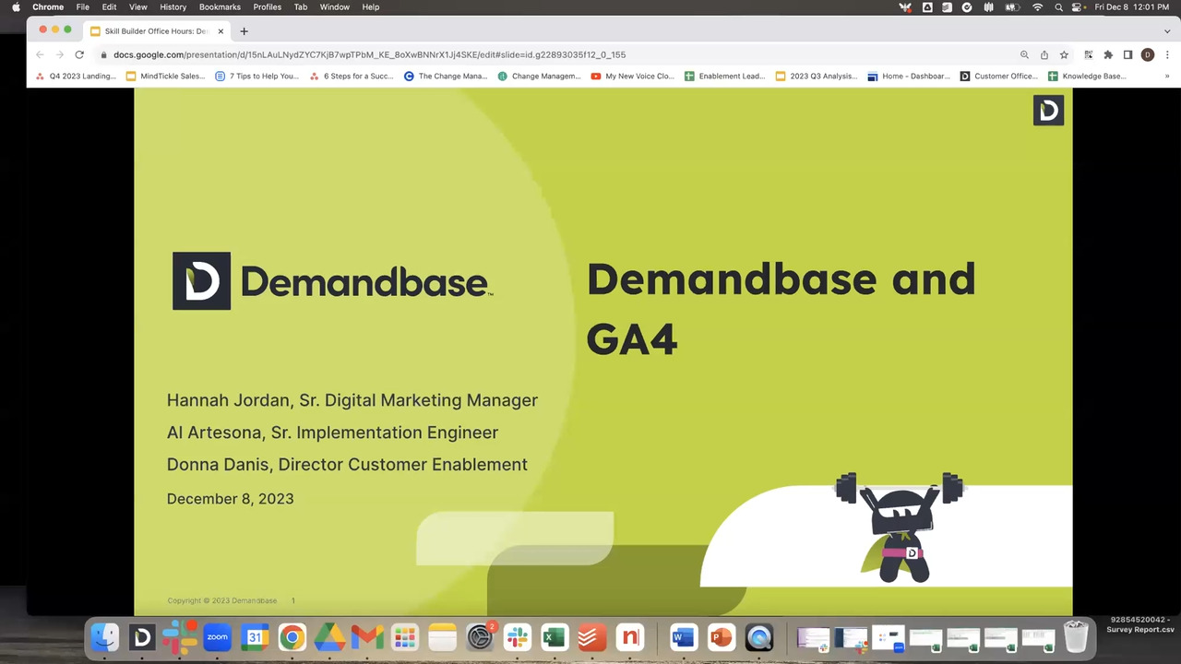1181x664 pixels.
Task: Expand the tab search chevron
Action: (x=1167, y=30)
